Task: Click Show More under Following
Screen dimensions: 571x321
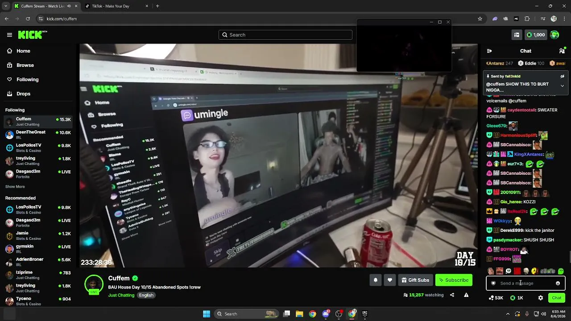Action: click(x=15, y=186)
